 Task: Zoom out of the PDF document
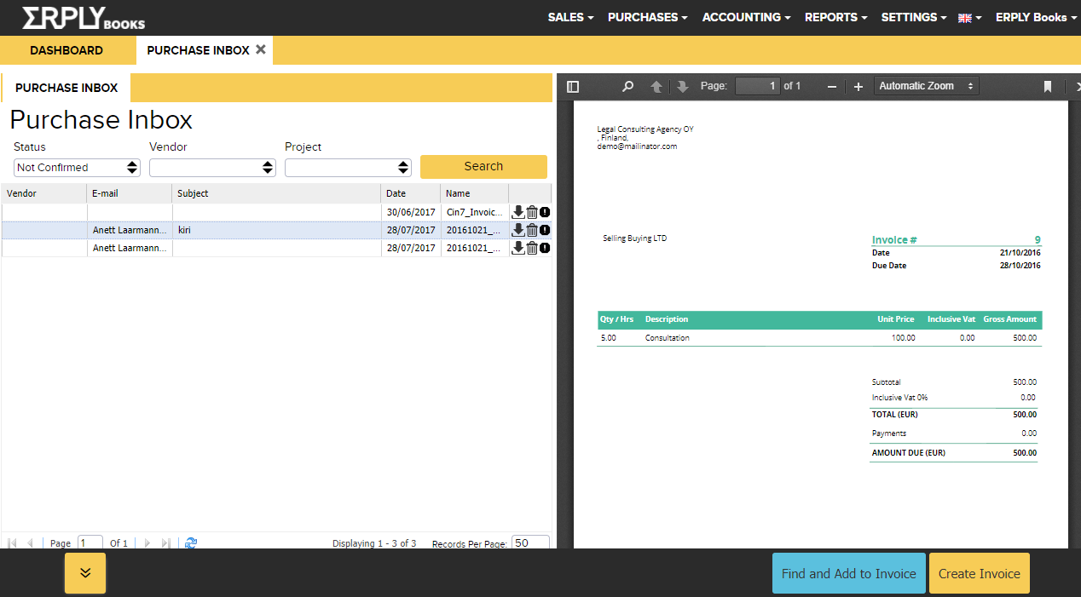pos(832,86)
